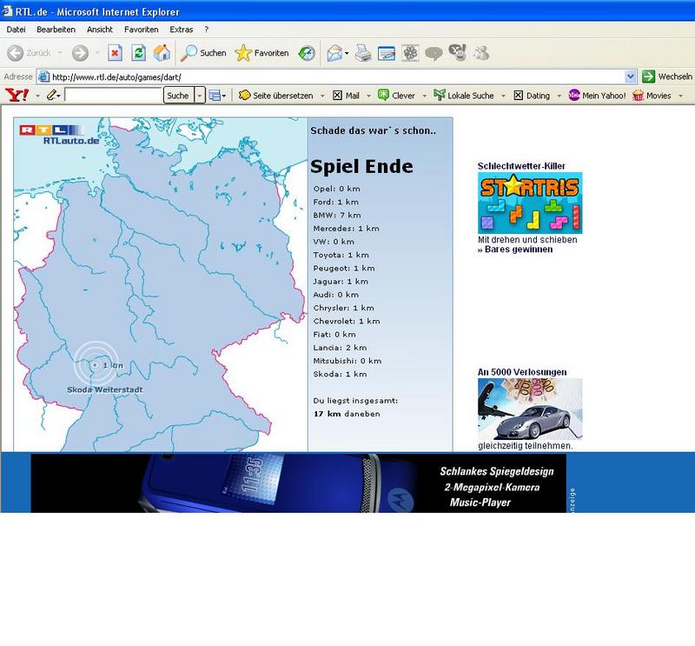
Task: Click the 17 km daneben total text
Action: pos(347,414)
